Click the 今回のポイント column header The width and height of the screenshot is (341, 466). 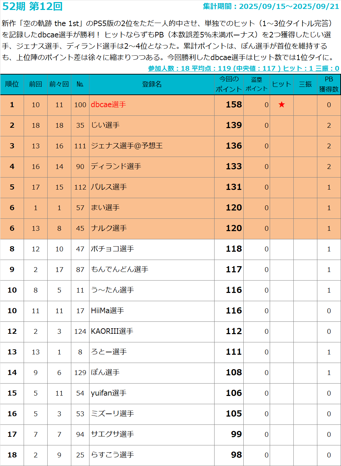click(229, 84)
